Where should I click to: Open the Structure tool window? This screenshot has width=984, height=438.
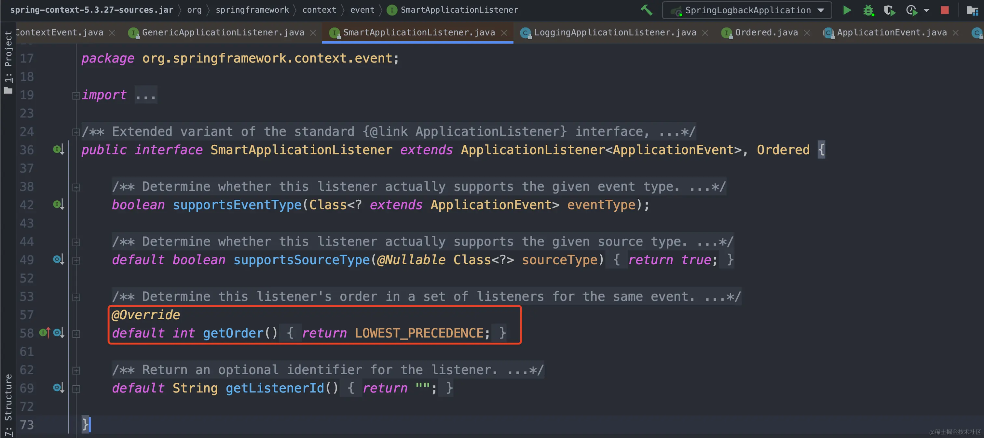click(8, 405)
